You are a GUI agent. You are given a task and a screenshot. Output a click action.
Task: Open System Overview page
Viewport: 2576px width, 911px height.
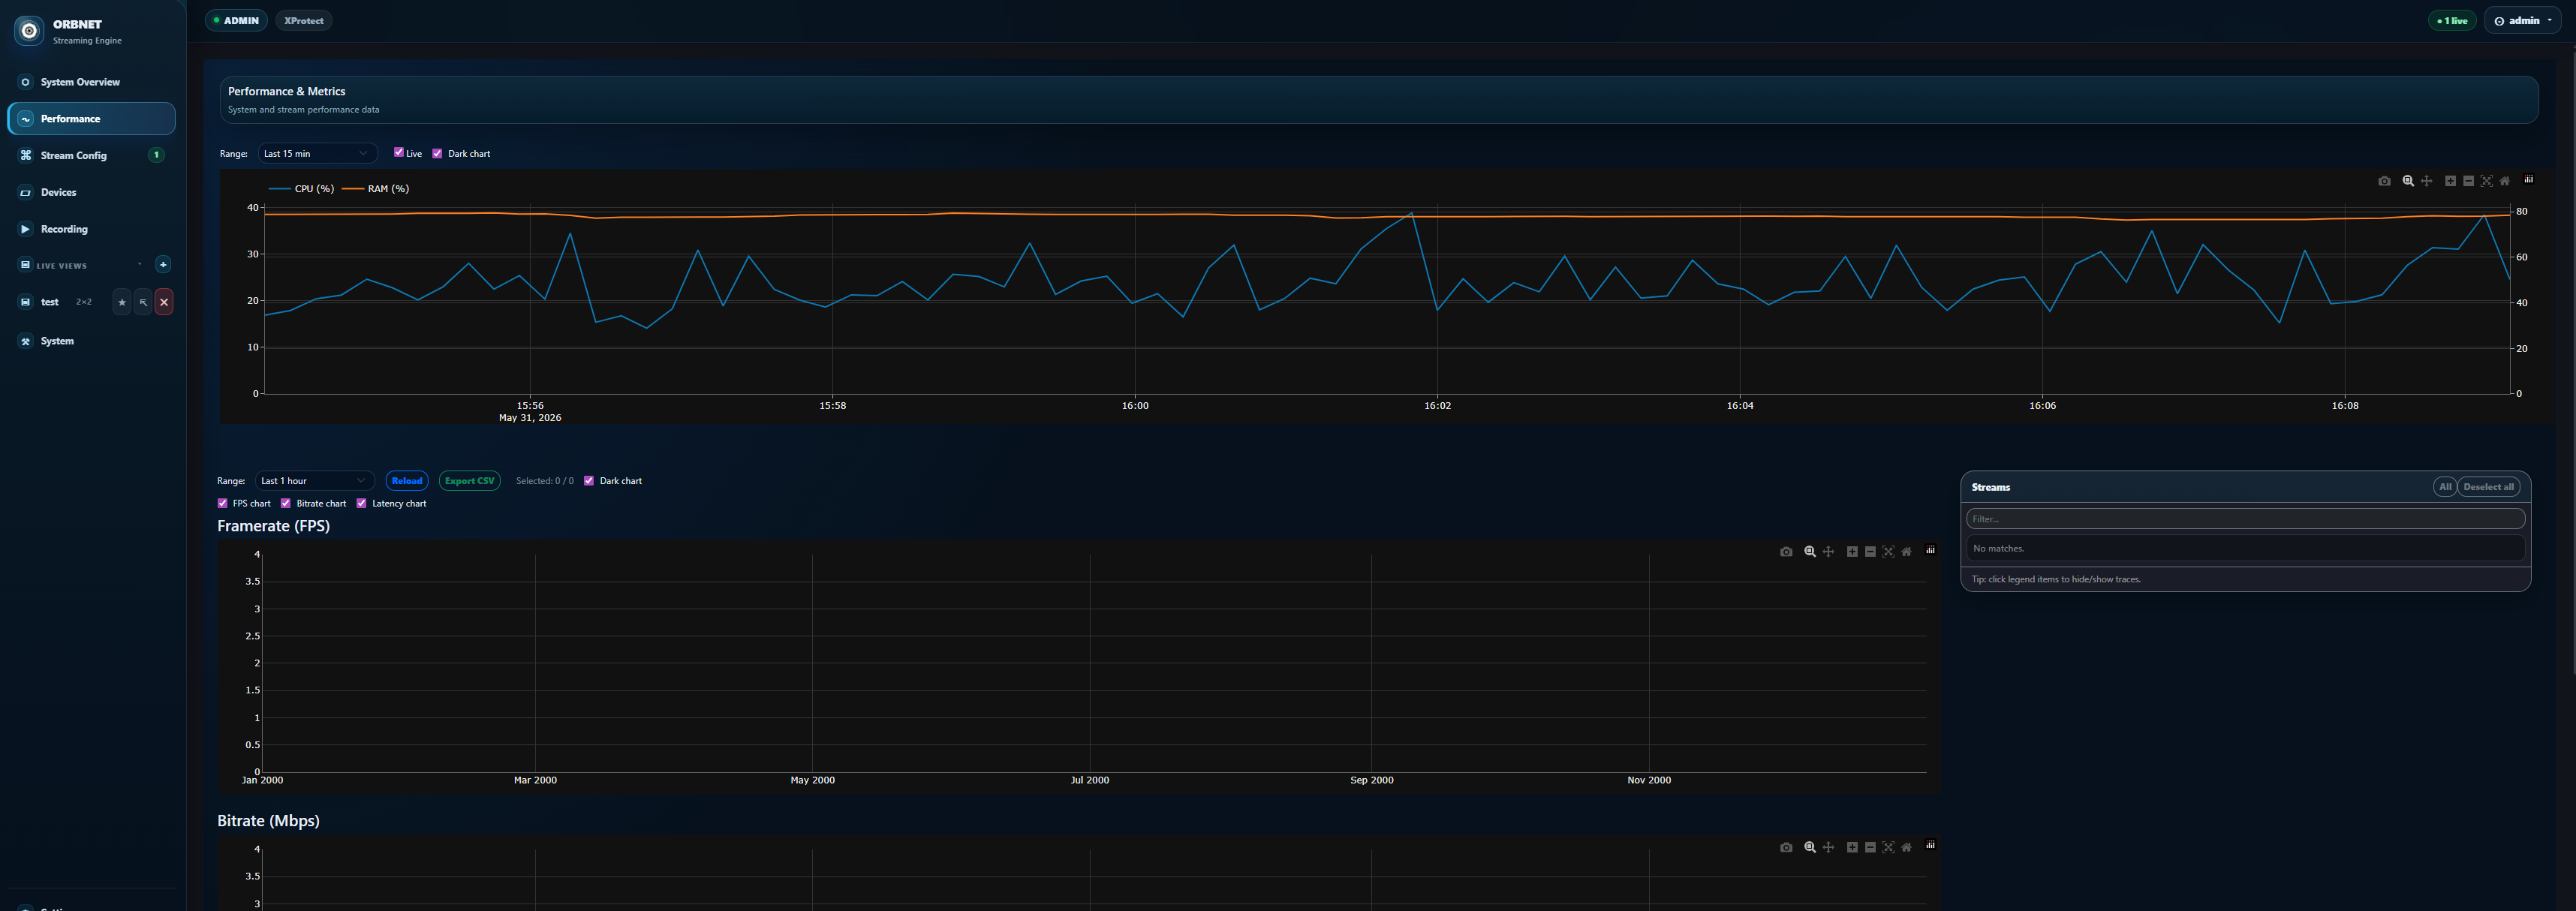[91, 82]
